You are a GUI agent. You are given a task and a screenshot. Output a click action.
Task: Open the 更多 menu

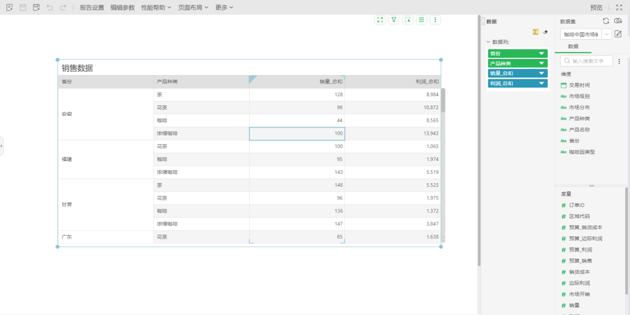pos(224,8)
